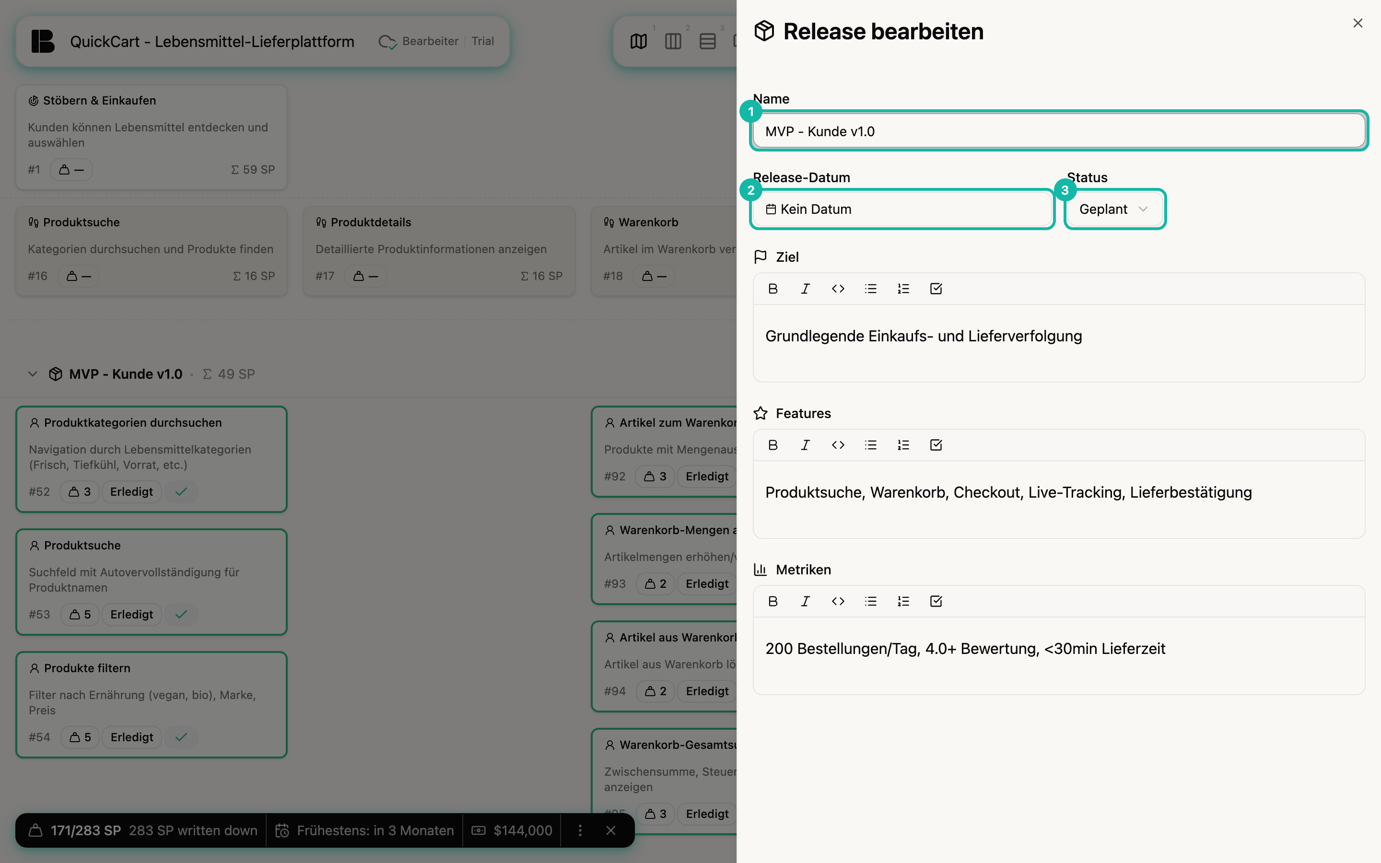
Task: Click Italic in the Ziel editor toolbar
Action: [805, 289]
